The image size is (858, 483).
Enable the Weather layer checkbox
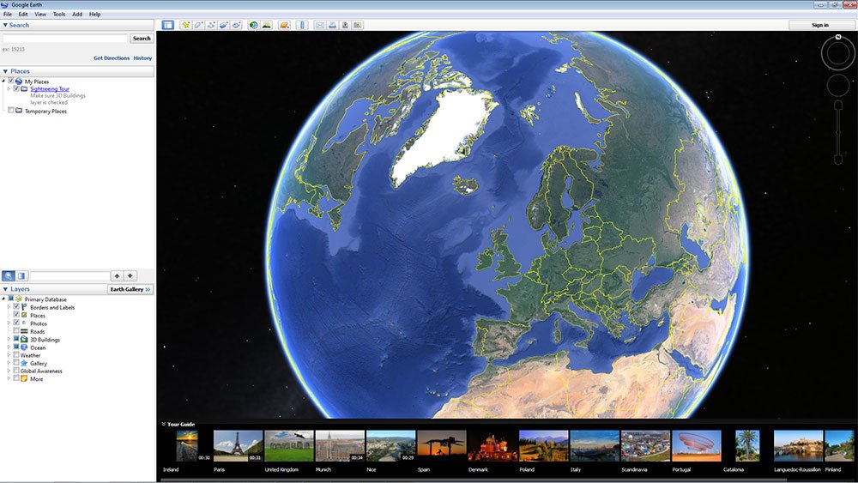point(16,355)
